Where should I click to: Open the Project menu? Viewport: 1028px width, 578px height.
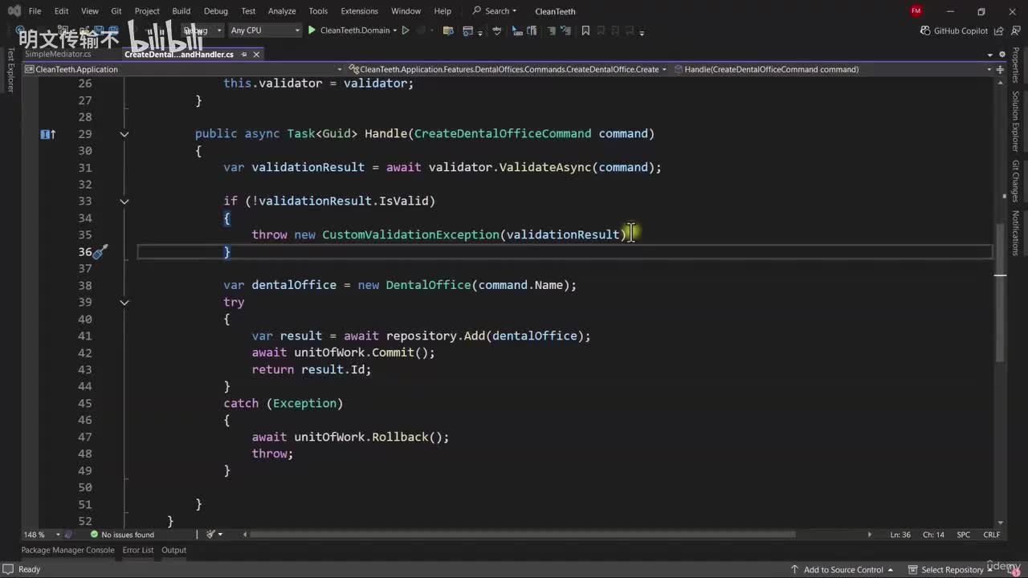[147, 11]
